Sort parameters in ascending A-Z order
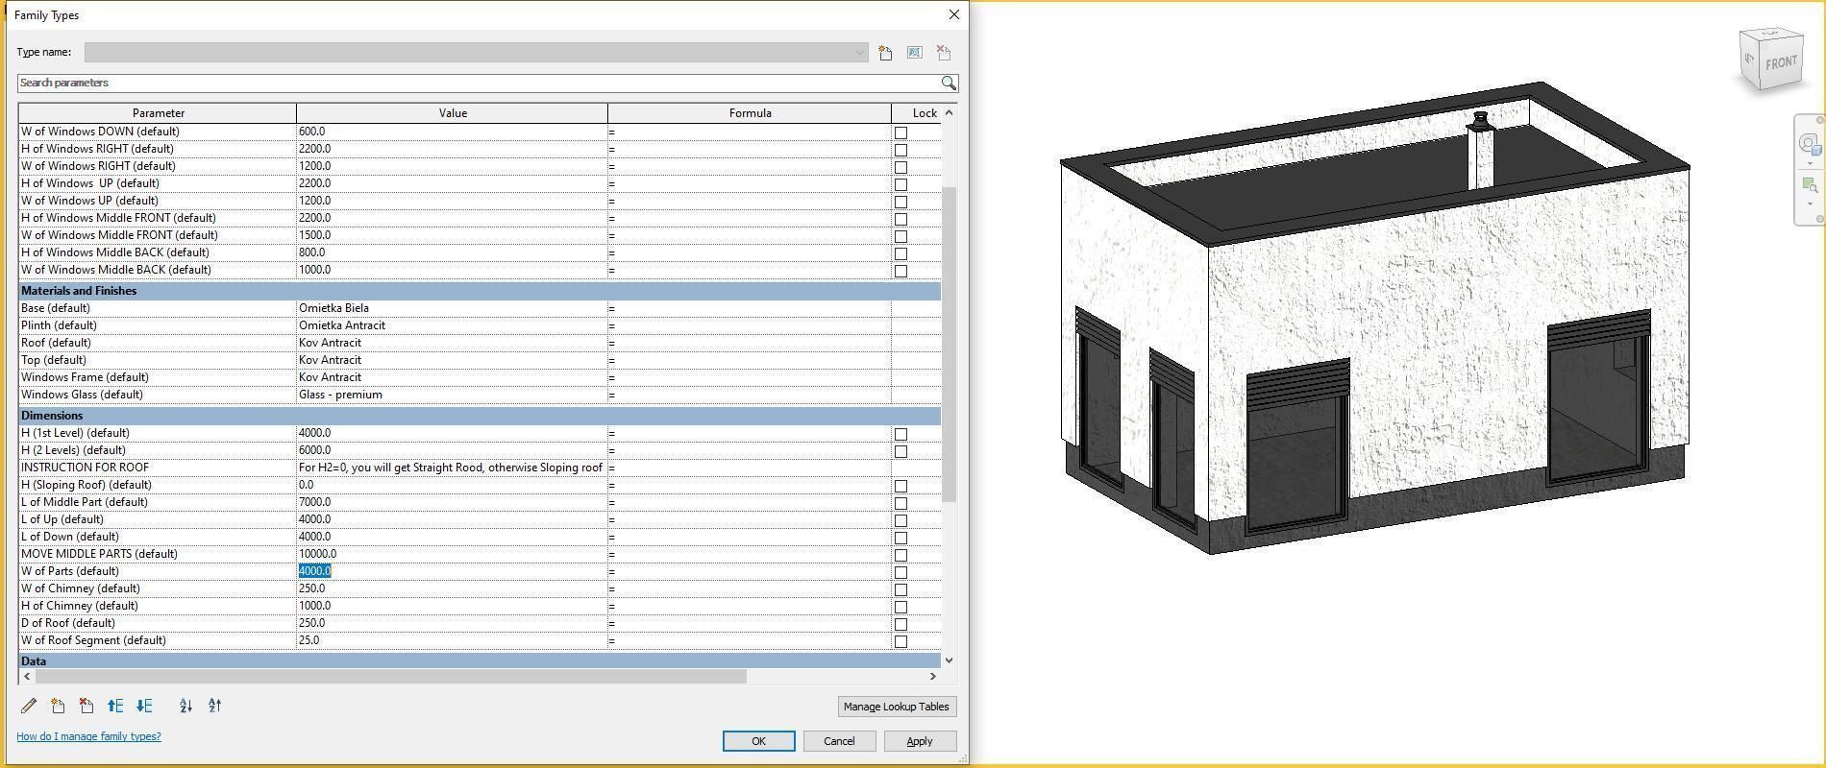This screenshot has height=768, width=1826. pyautogui.click(x=185, y=706)
